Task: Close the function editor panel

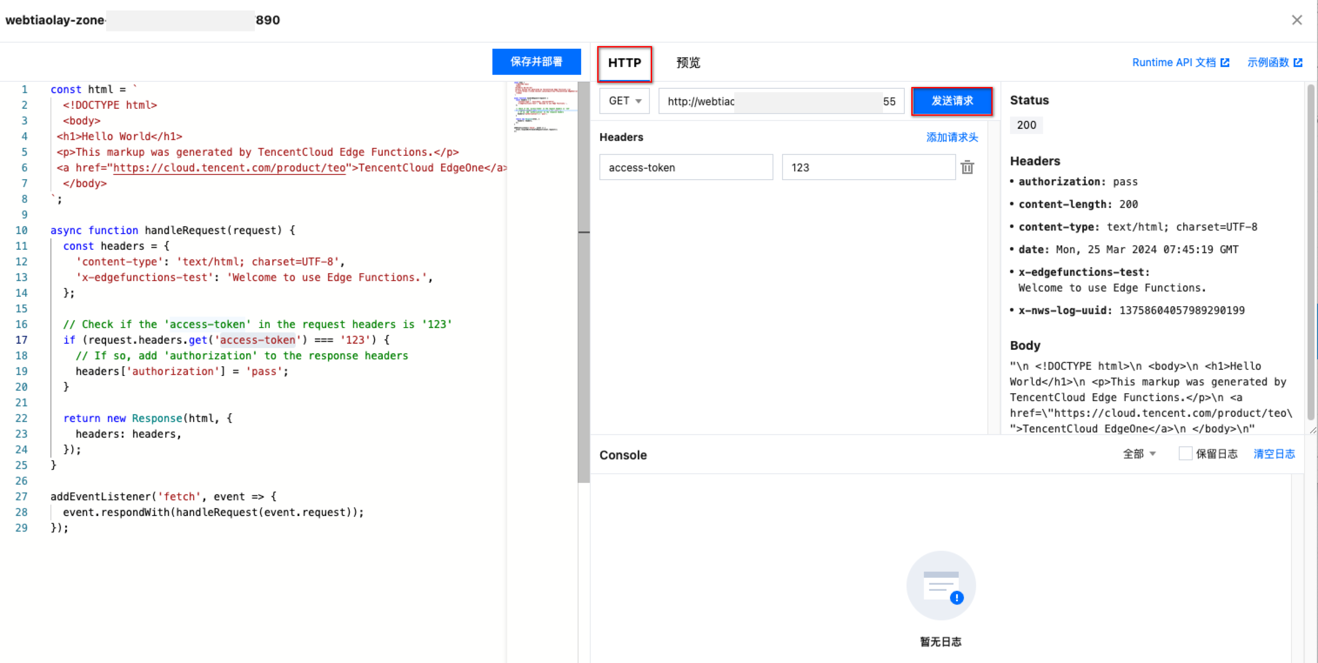Action: (1297, 20)
